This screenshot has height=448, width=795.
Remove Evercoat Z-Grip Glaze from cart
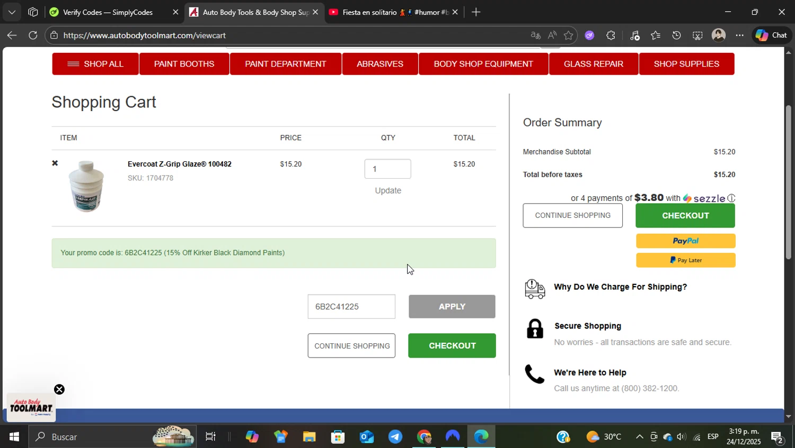pos(55,163)
